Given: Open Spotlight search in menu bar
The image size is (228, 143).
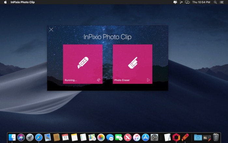Looking at the screenshot, I should click(215, 2).
